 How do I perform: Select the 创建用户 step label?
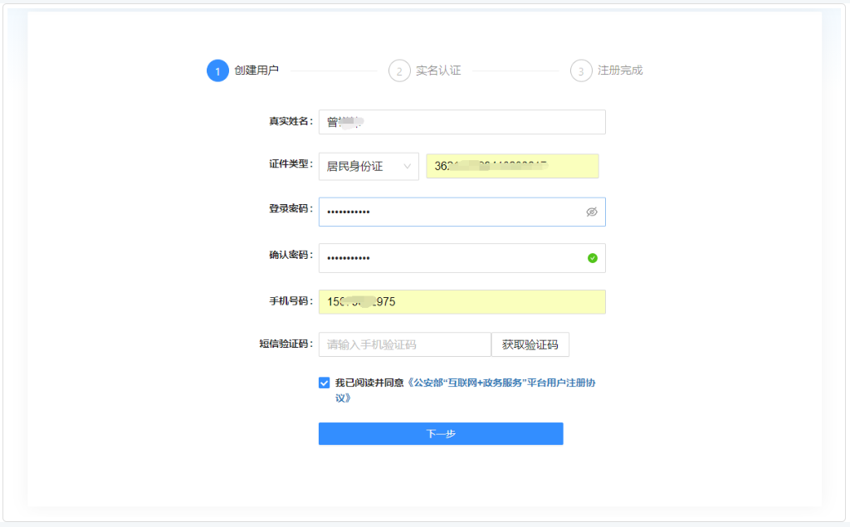pyautogui.click(x=256, y=71)
